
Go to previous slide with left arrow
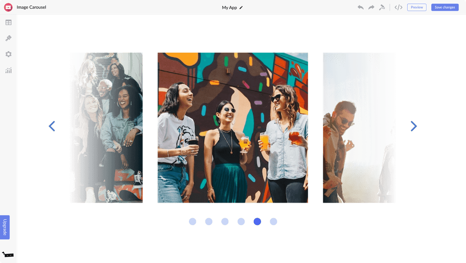52,126
